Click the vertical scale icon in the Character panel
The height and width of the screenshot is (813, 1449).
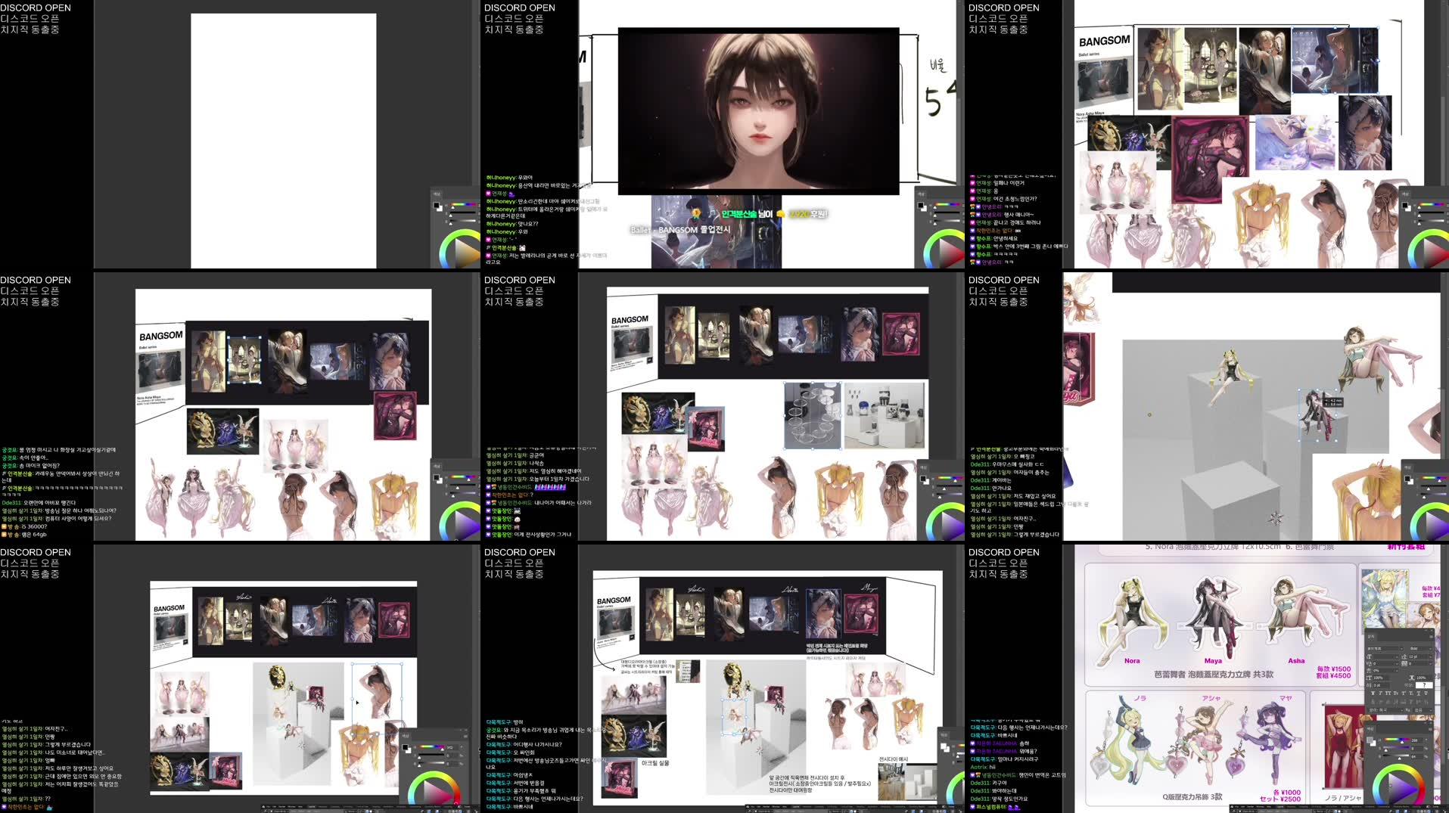(1369, 677)
